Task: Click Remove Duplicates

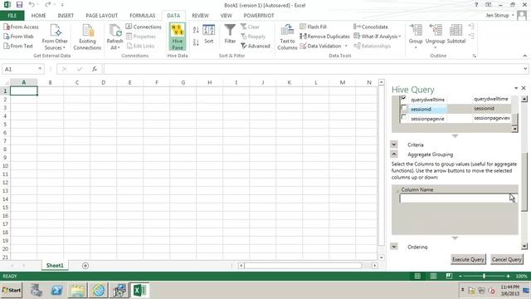Action: pyautogui.click(x=324, y=37)
